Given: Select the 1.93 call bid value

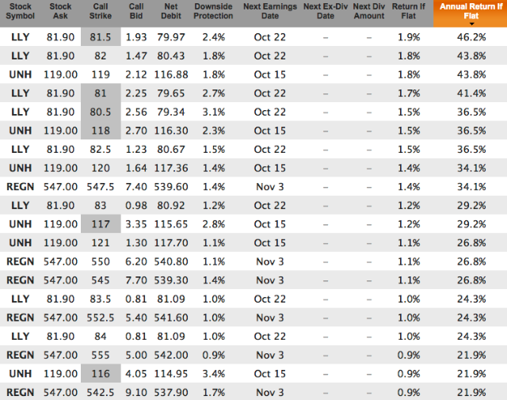Looking at the screenshot, I should (136, 37).
